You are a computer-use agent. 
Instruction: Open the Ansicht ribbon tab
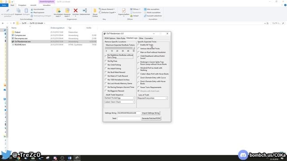[33, 5]
